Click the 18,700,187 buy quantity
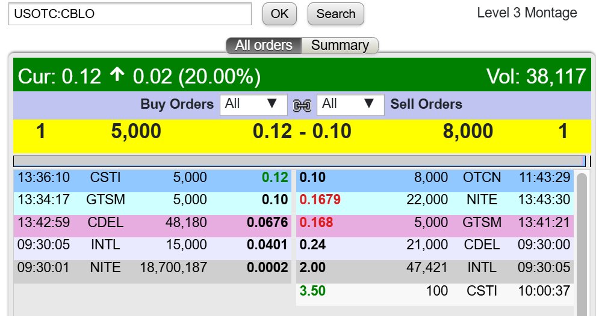596x316 pixels. click(173, 268)
